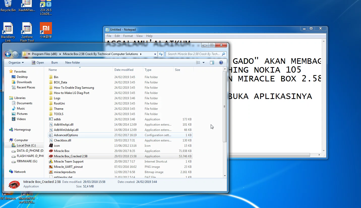Select Local Disk (C:) in navigation pane
This screenshot has width=361, height=208.
point(24,145)
